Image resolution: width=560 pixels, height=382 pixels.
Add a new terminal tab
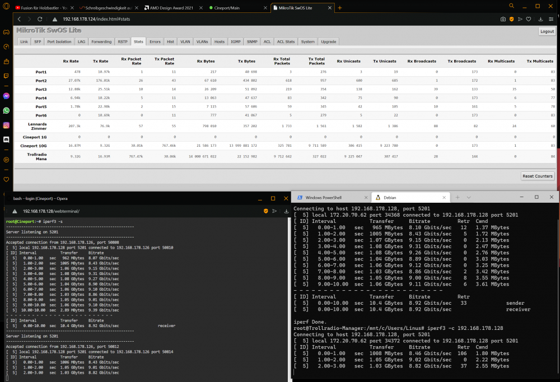click(458, 197)
